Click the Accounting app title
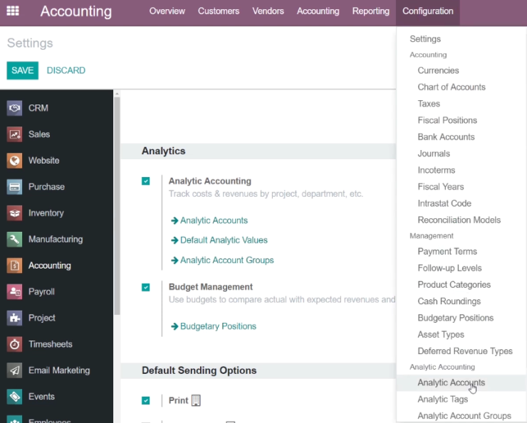Screen dimensions: 527x423 tap(76, 11)
